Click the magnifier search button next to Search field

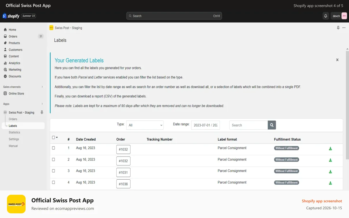(x=272, y=125)
